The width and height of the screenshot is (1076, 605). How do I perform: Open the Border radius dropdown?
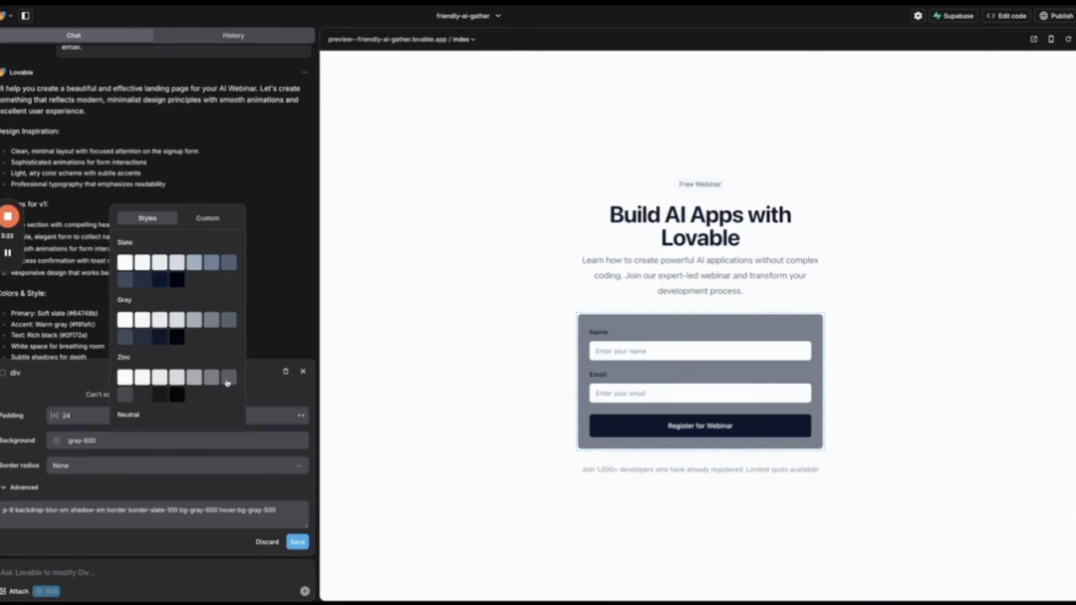tap(177, 465)
